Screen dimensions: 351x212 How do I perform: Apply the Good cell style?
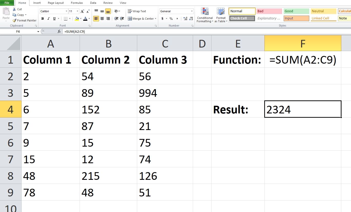(296, 11)
